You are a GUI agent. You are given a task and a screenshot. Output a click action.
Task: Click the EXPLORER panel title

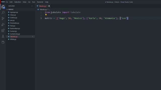point(12,6)
